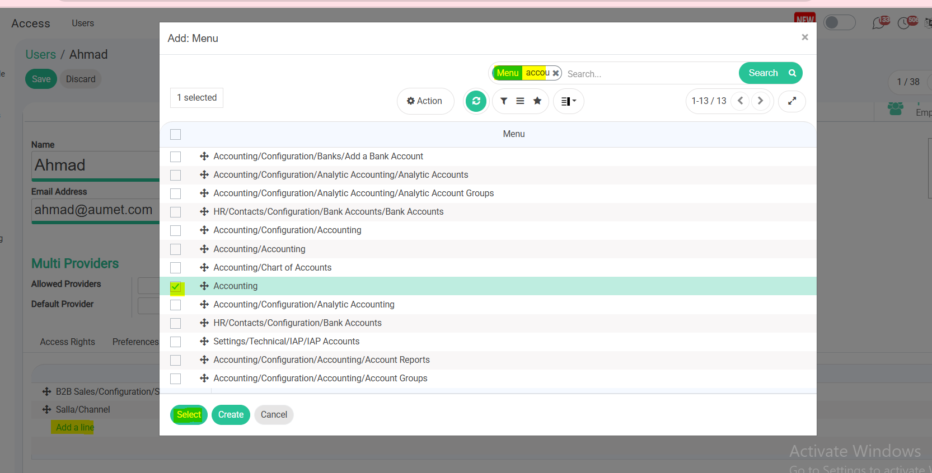Expand the dialog with the arrows icon

792,101
